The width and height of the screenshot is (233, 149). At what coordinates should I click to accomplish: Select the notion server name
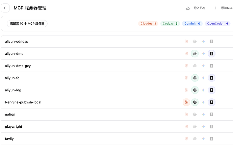point(10,114)
